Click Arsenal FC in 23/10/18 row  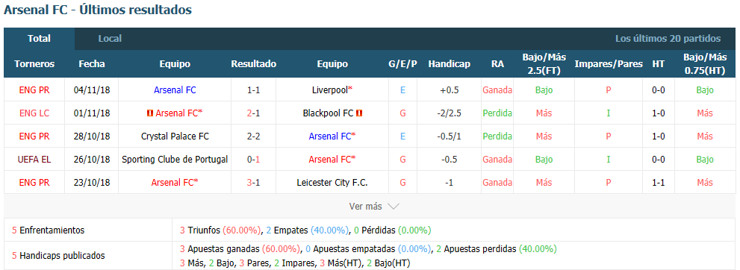(172, 182)
